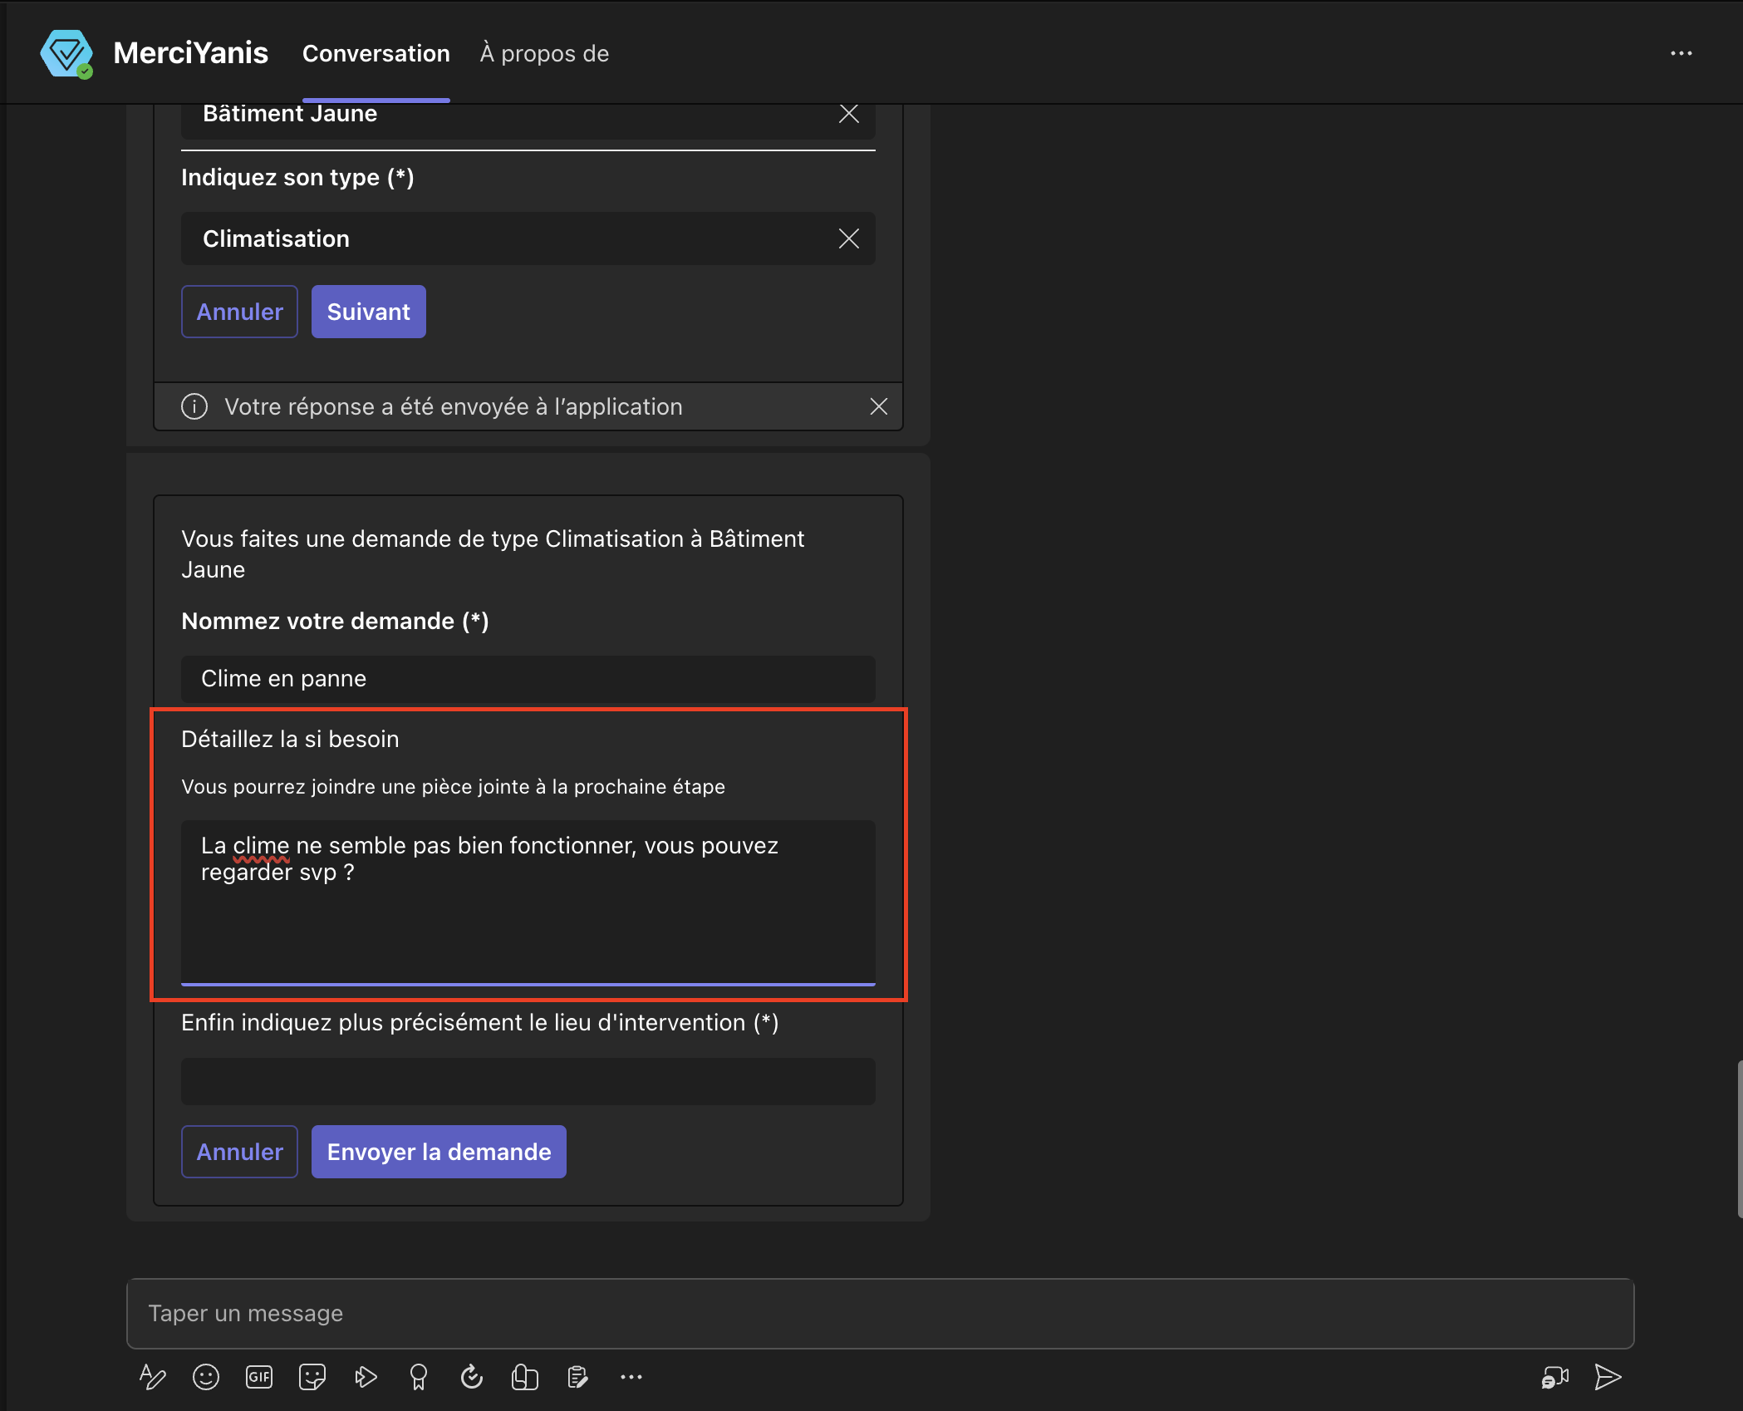Click the praise badge icon
Screen dimensions: 1743x1411
click(419, 1377)
